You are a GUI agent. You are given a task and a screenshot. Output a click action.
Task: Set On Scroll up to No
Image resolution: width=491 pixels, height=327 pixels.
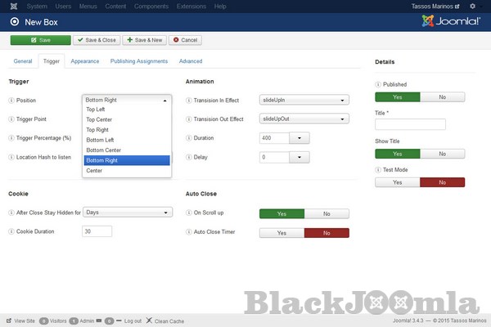click(327, 213)
